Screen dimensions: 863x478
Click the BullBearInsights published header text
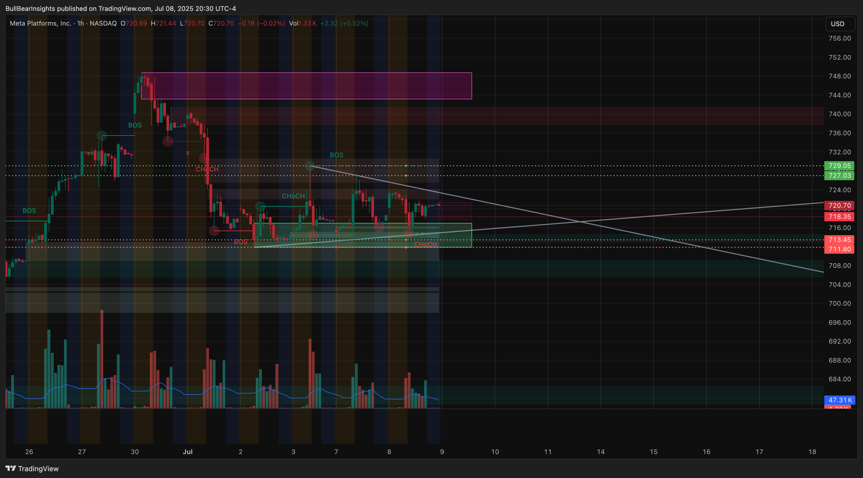[x=121, y=8]
